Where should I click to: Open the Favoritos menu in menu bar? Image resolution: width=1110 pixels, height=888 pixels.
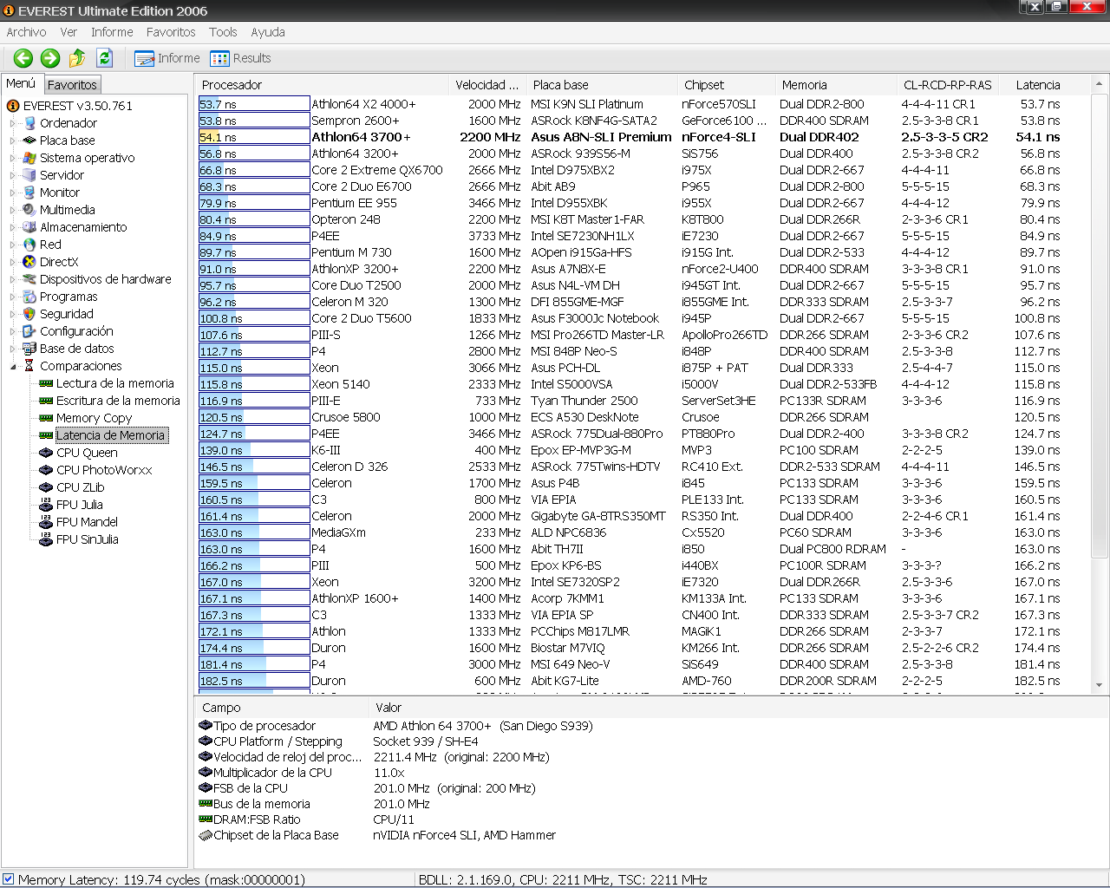(x=171, y=32)
